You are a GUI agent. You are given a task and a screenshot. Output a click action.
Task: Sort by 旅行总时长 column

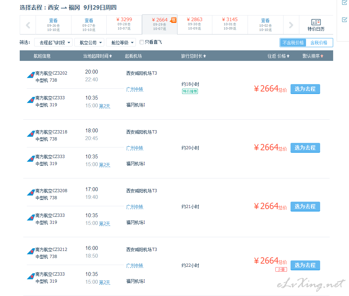pyautogui.click(x=194, y=56)
